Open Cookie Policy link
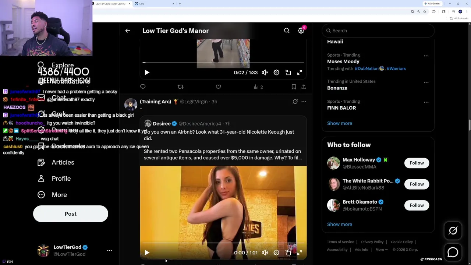This screenshot has width=471, height=265. [401, 242]
